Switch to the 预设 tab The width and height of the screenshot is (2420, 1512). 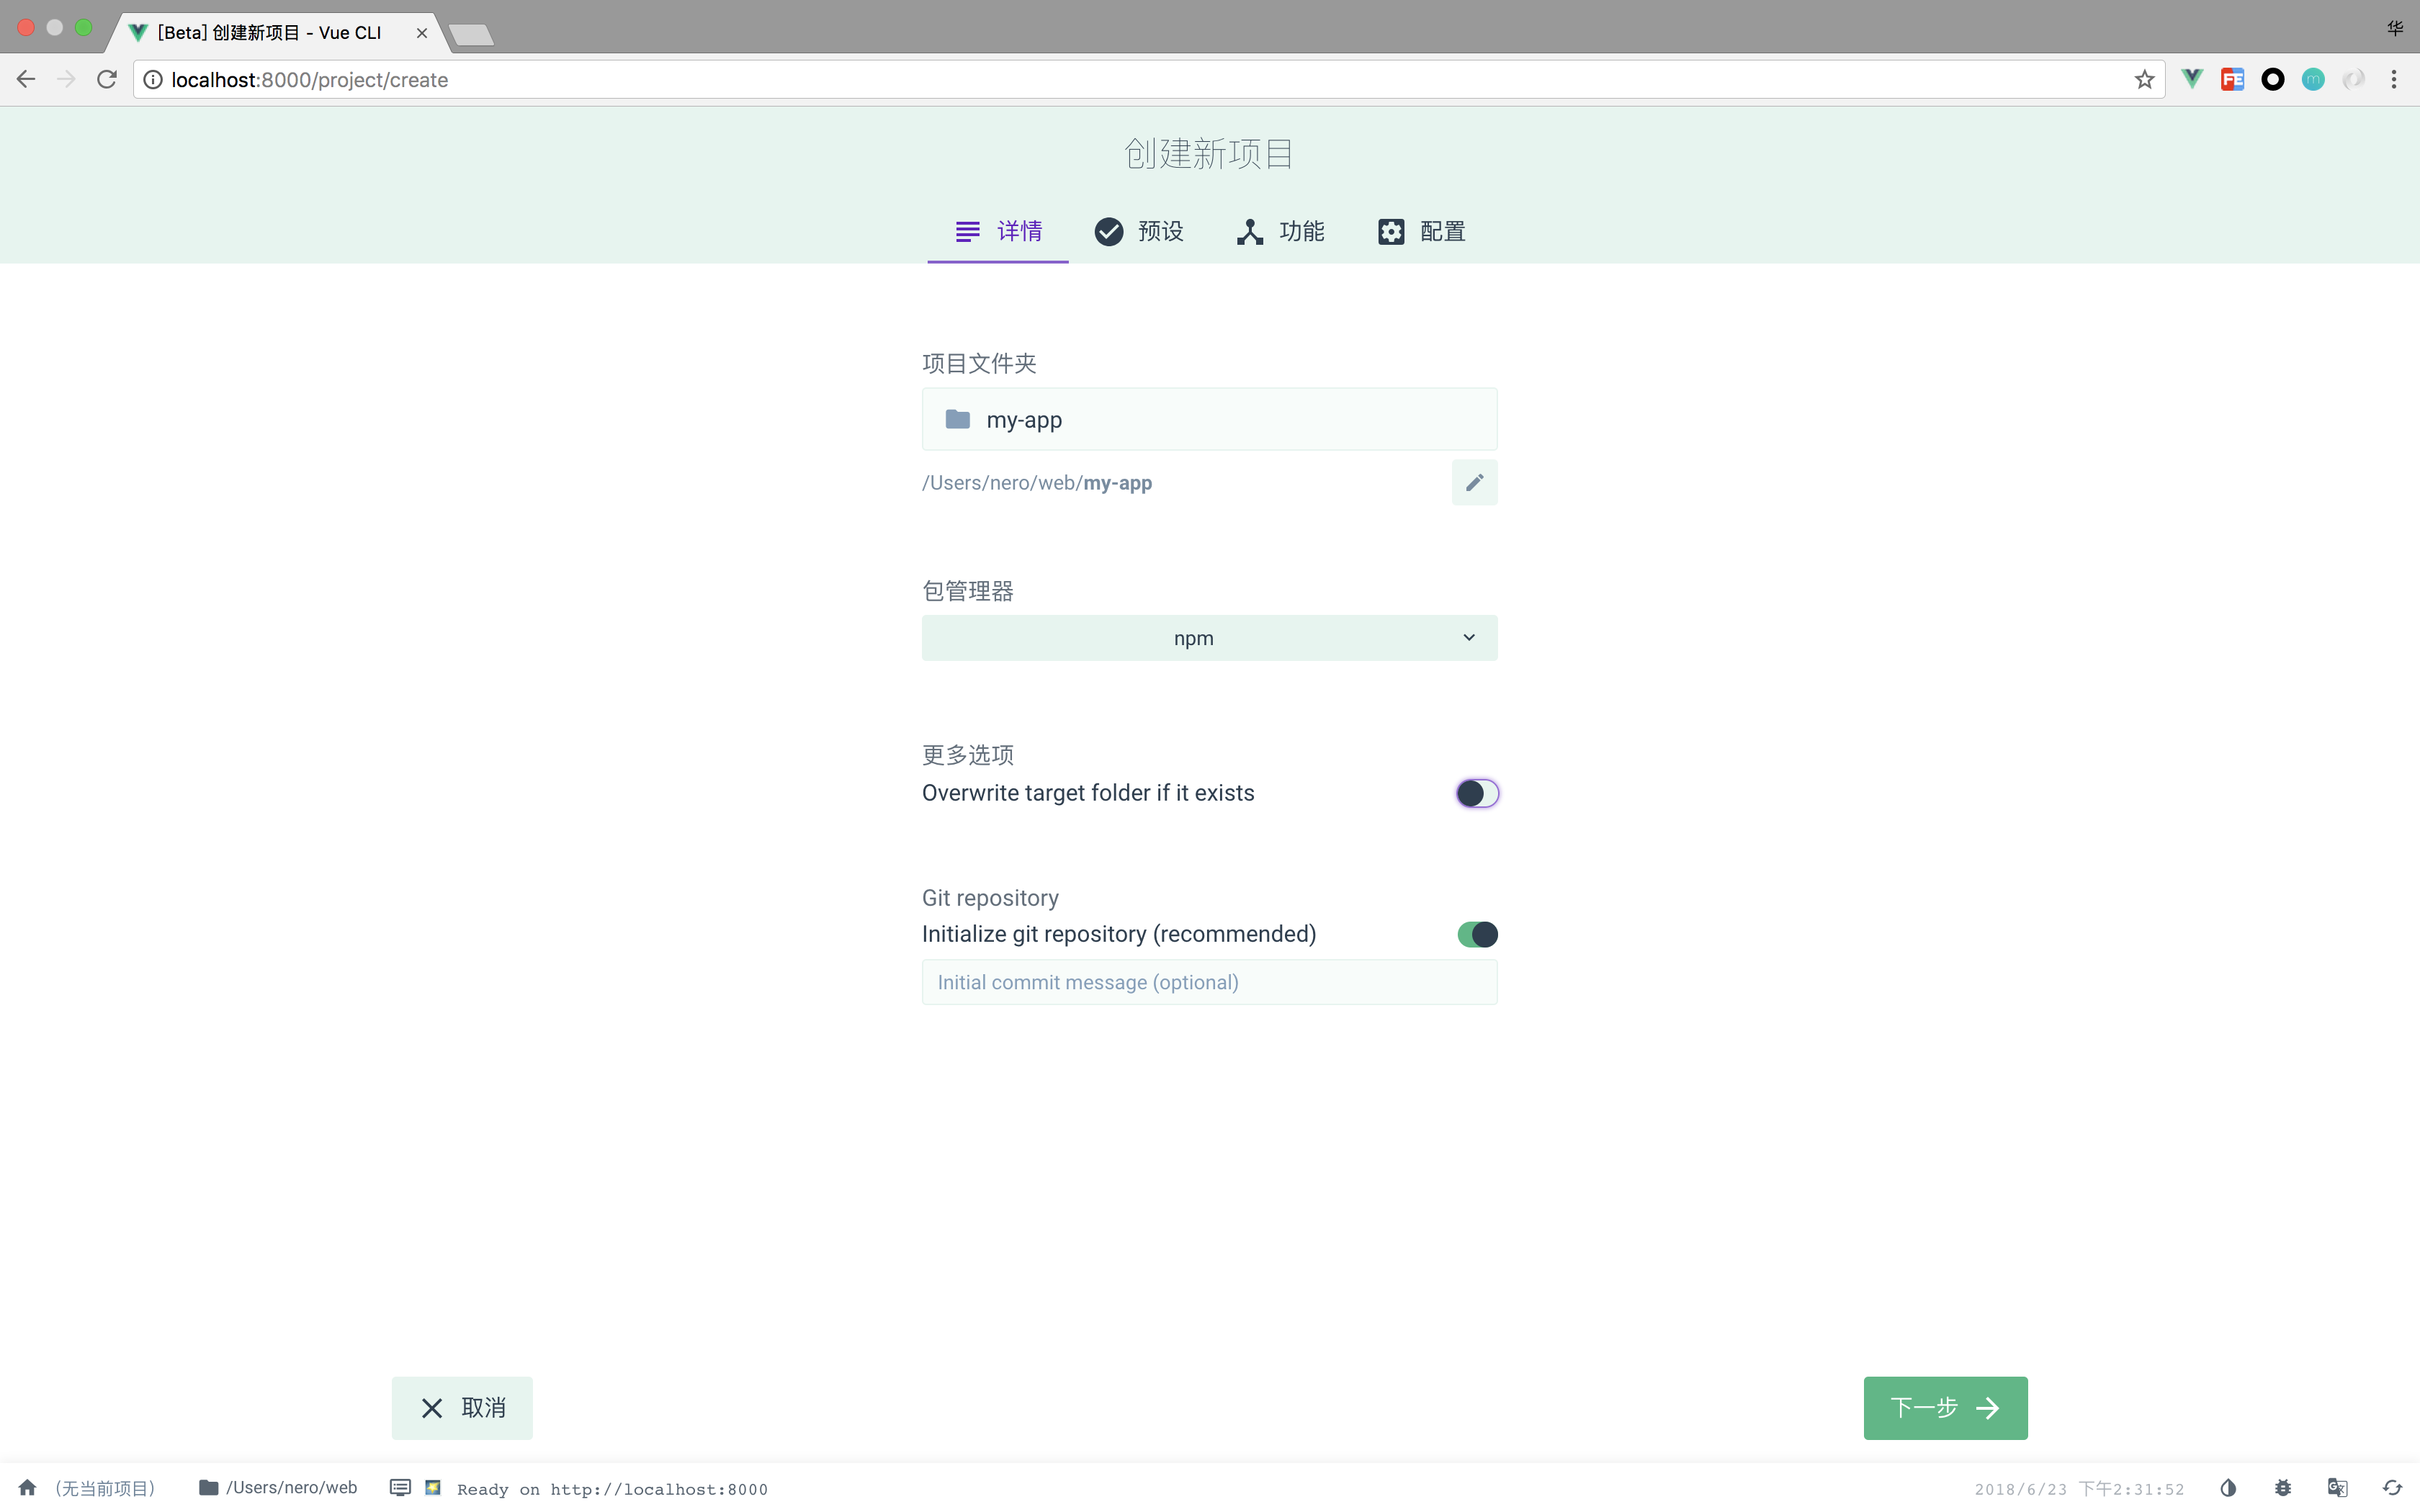tap(1138, 231)
